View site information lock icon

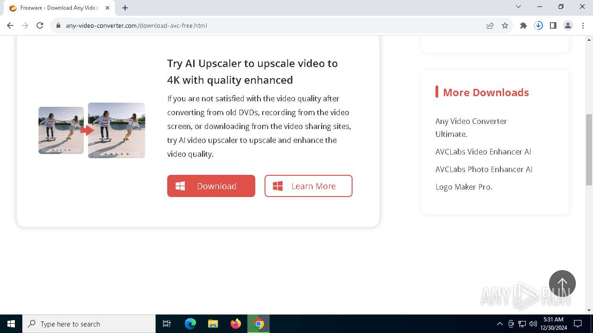58,25
